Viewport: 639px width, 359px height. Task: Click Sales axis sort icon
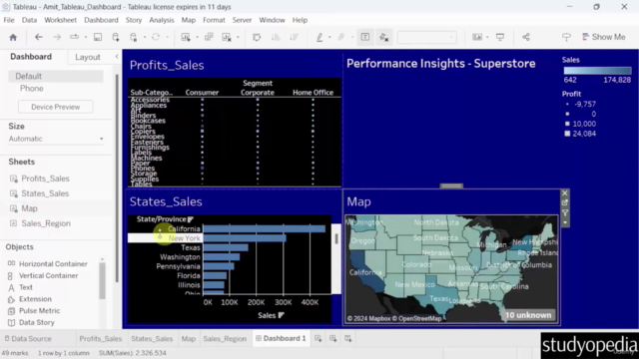click(x=282, y=315)
